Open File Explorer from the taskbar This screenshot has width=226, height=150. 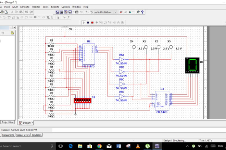pyautogui.click(x=80, y=146)
